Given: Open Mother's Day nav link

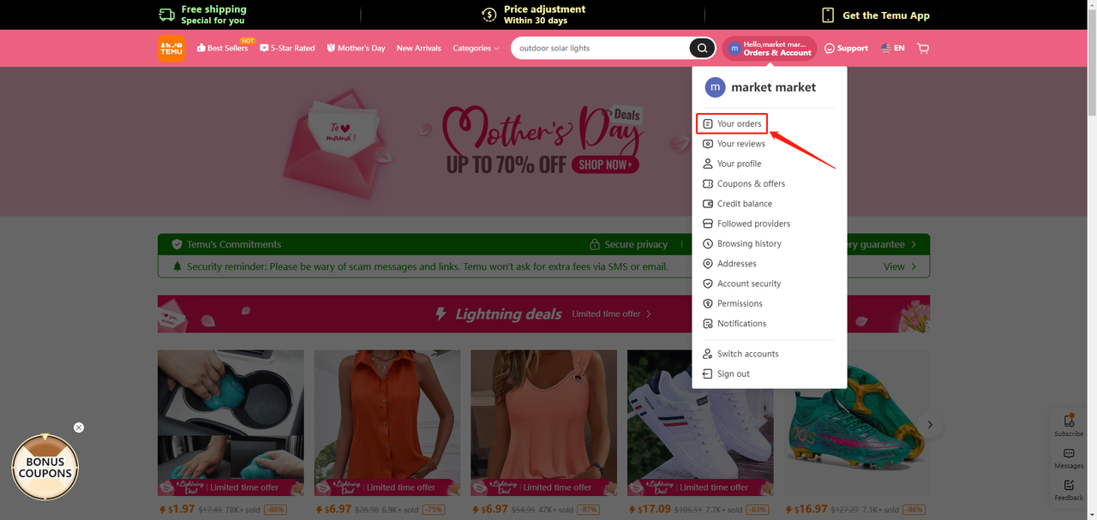Looking at the screenshot, I should (x=357, y=48).
